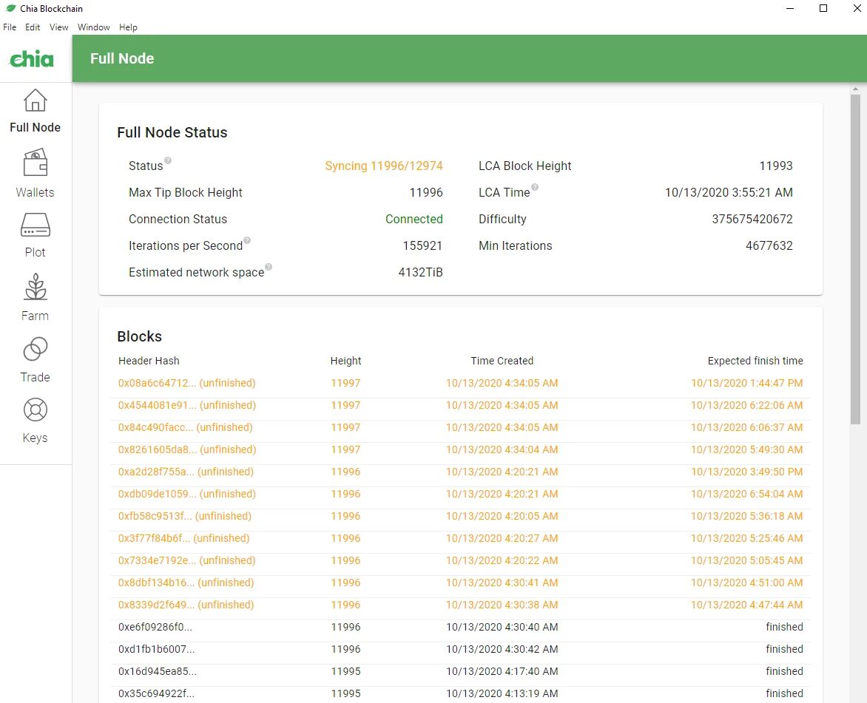This screenshot has height=703, width=867.
Task: Click Iterations per Second value 155921
Action: (422, 245)
